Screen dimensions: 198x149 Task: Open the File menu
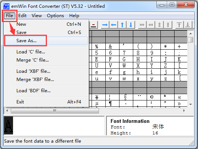(x=9, y=16)
